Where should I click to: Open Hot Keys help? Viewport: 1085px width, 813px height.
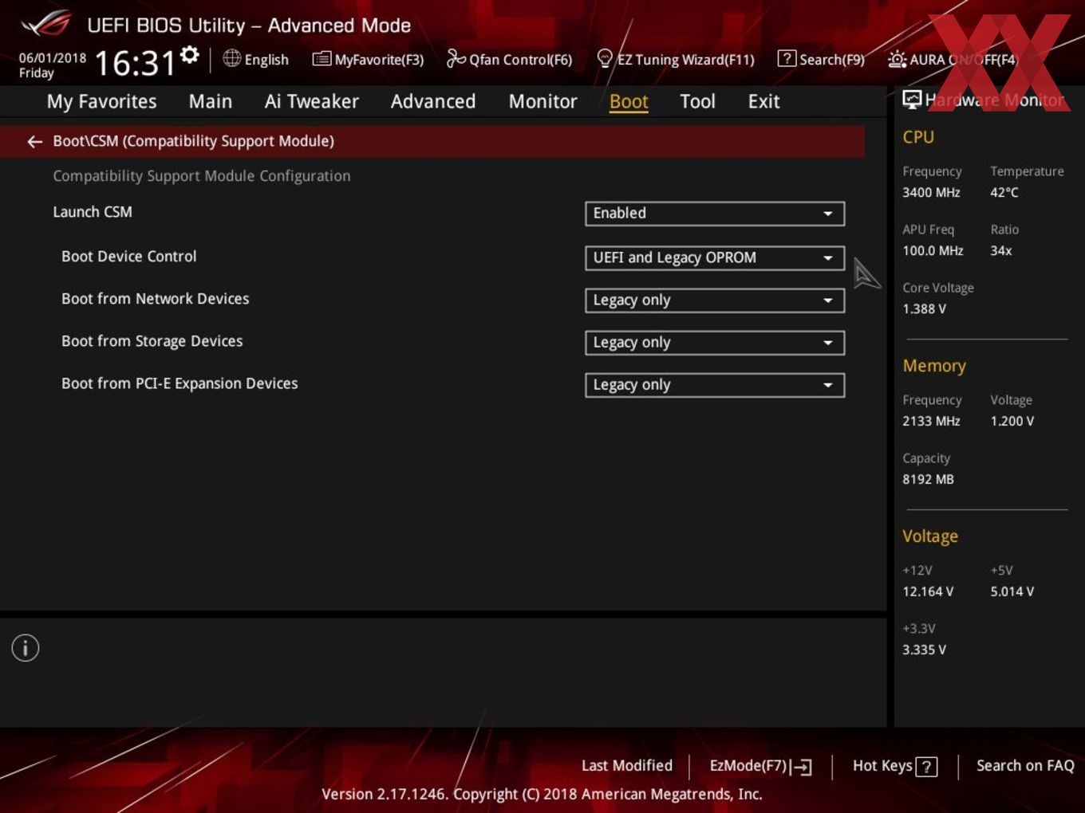click(894, 766)
